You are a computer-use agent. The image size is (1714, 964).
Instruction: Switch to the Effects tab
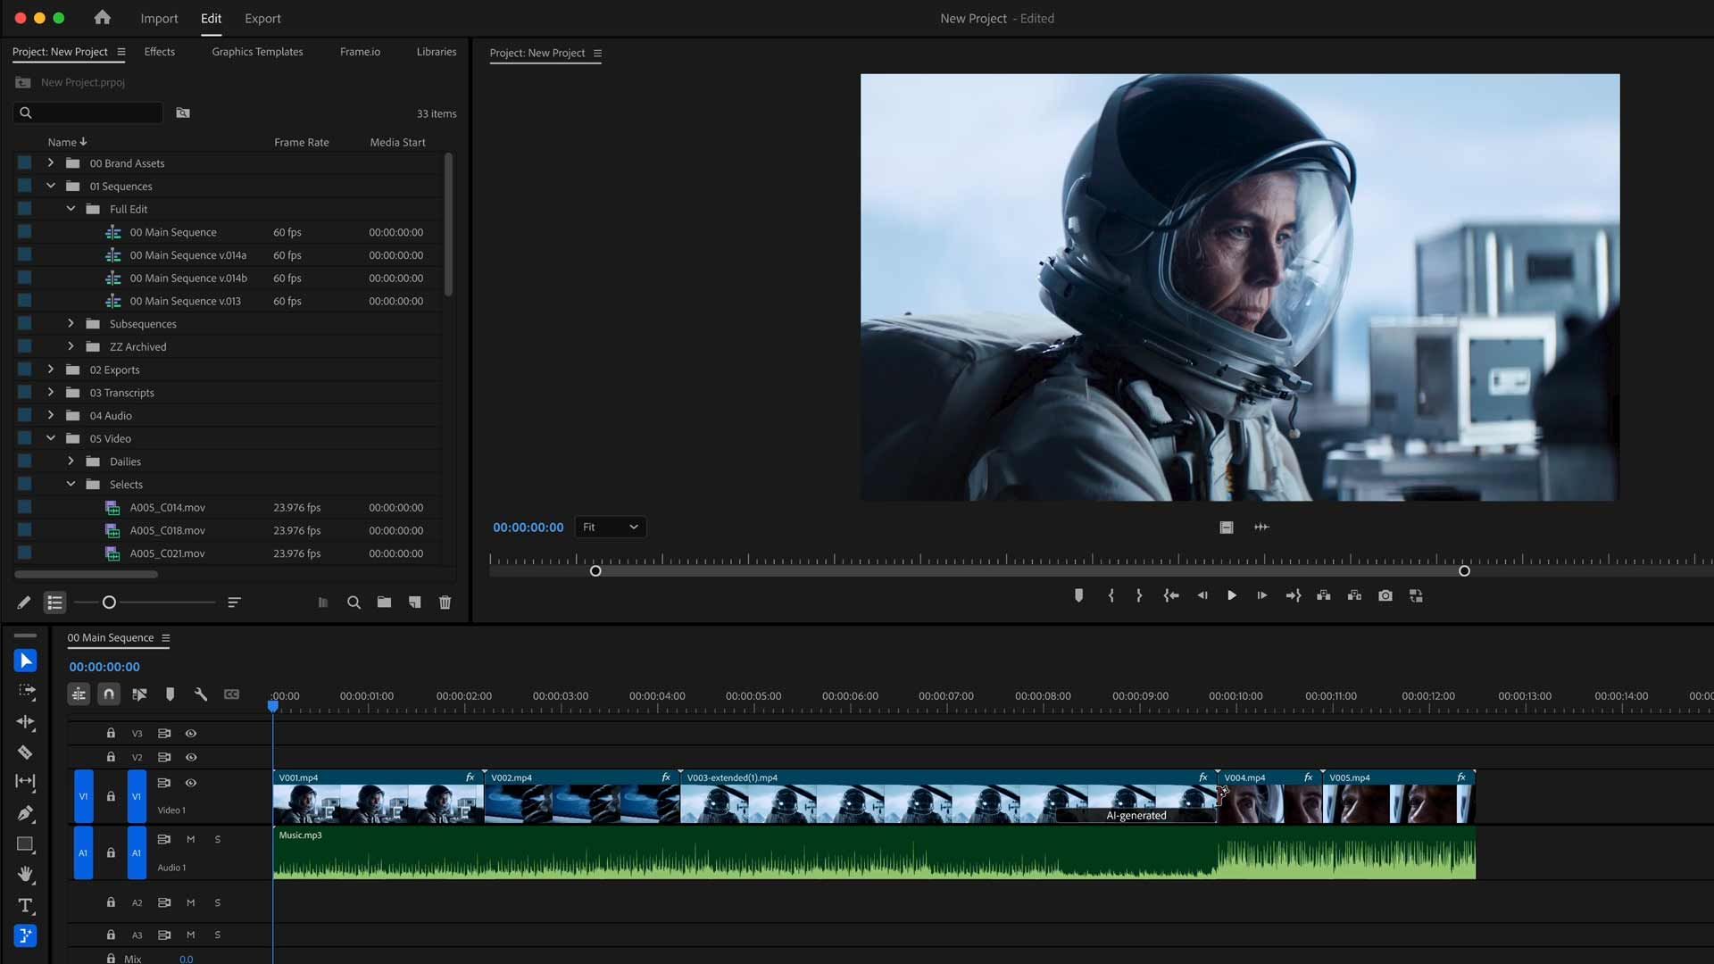point(159,52)
